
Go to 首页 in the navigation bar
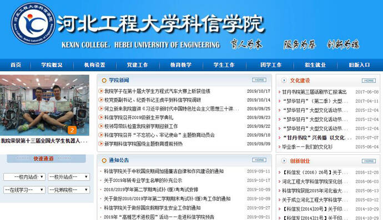tap(16, 65)
